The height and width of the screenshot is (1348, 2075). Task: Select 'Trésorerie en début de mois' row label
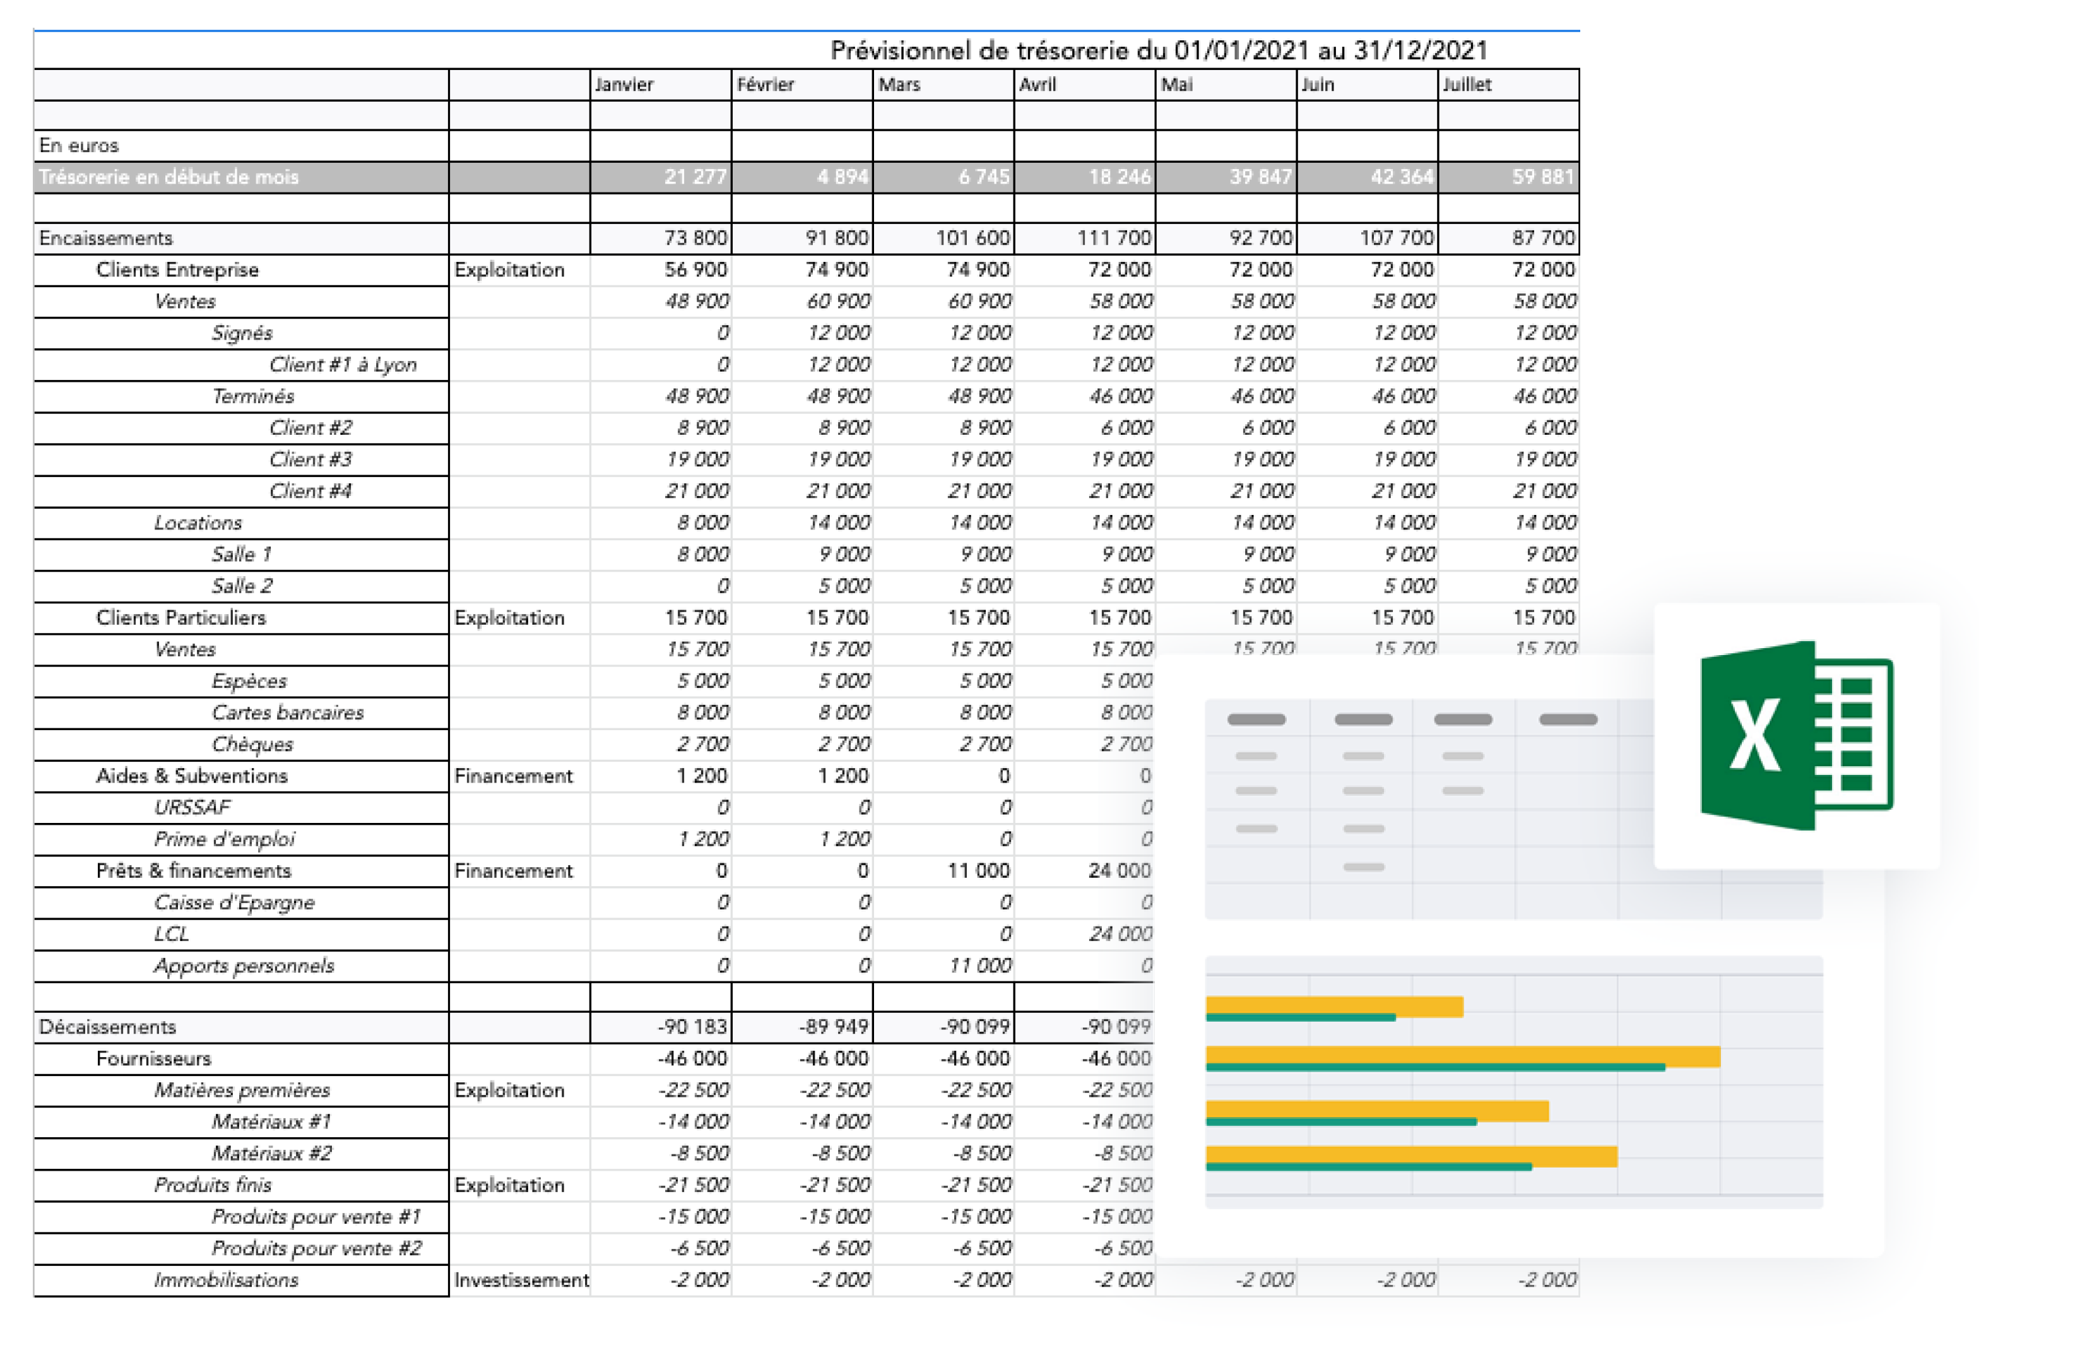click(242, 177)
